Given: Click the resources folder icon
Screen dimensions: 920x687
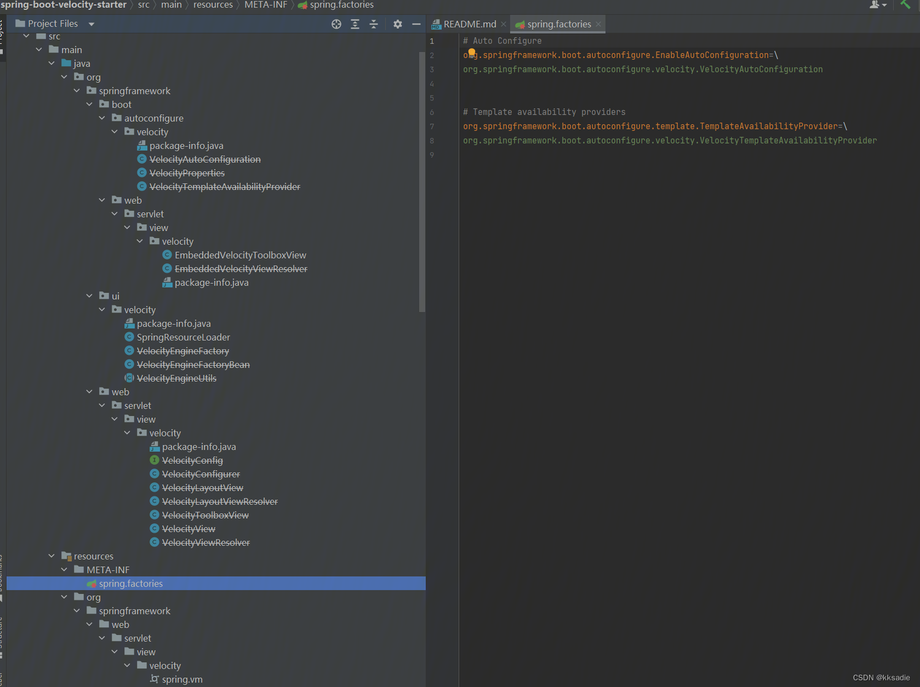Looking at the screenshot, I should pos(66,556).
